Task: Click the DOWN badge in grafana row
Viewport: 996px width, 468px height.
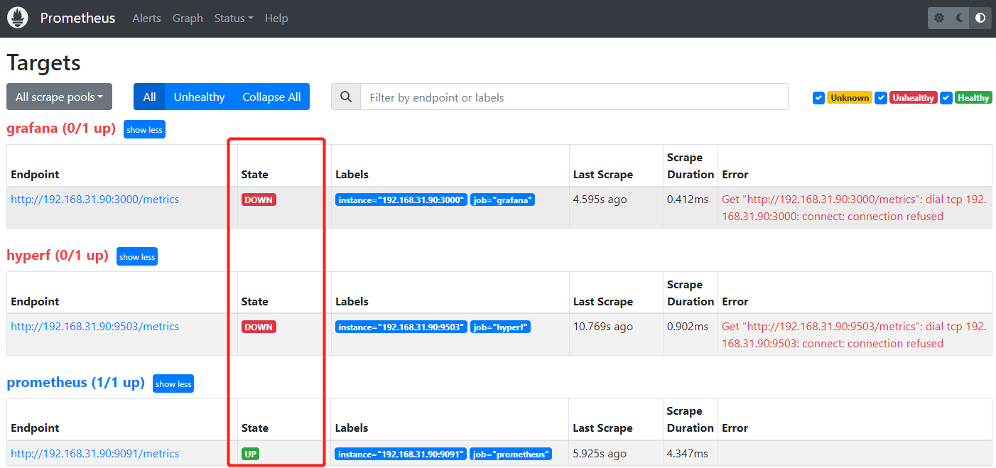Action: coord(259,200)
